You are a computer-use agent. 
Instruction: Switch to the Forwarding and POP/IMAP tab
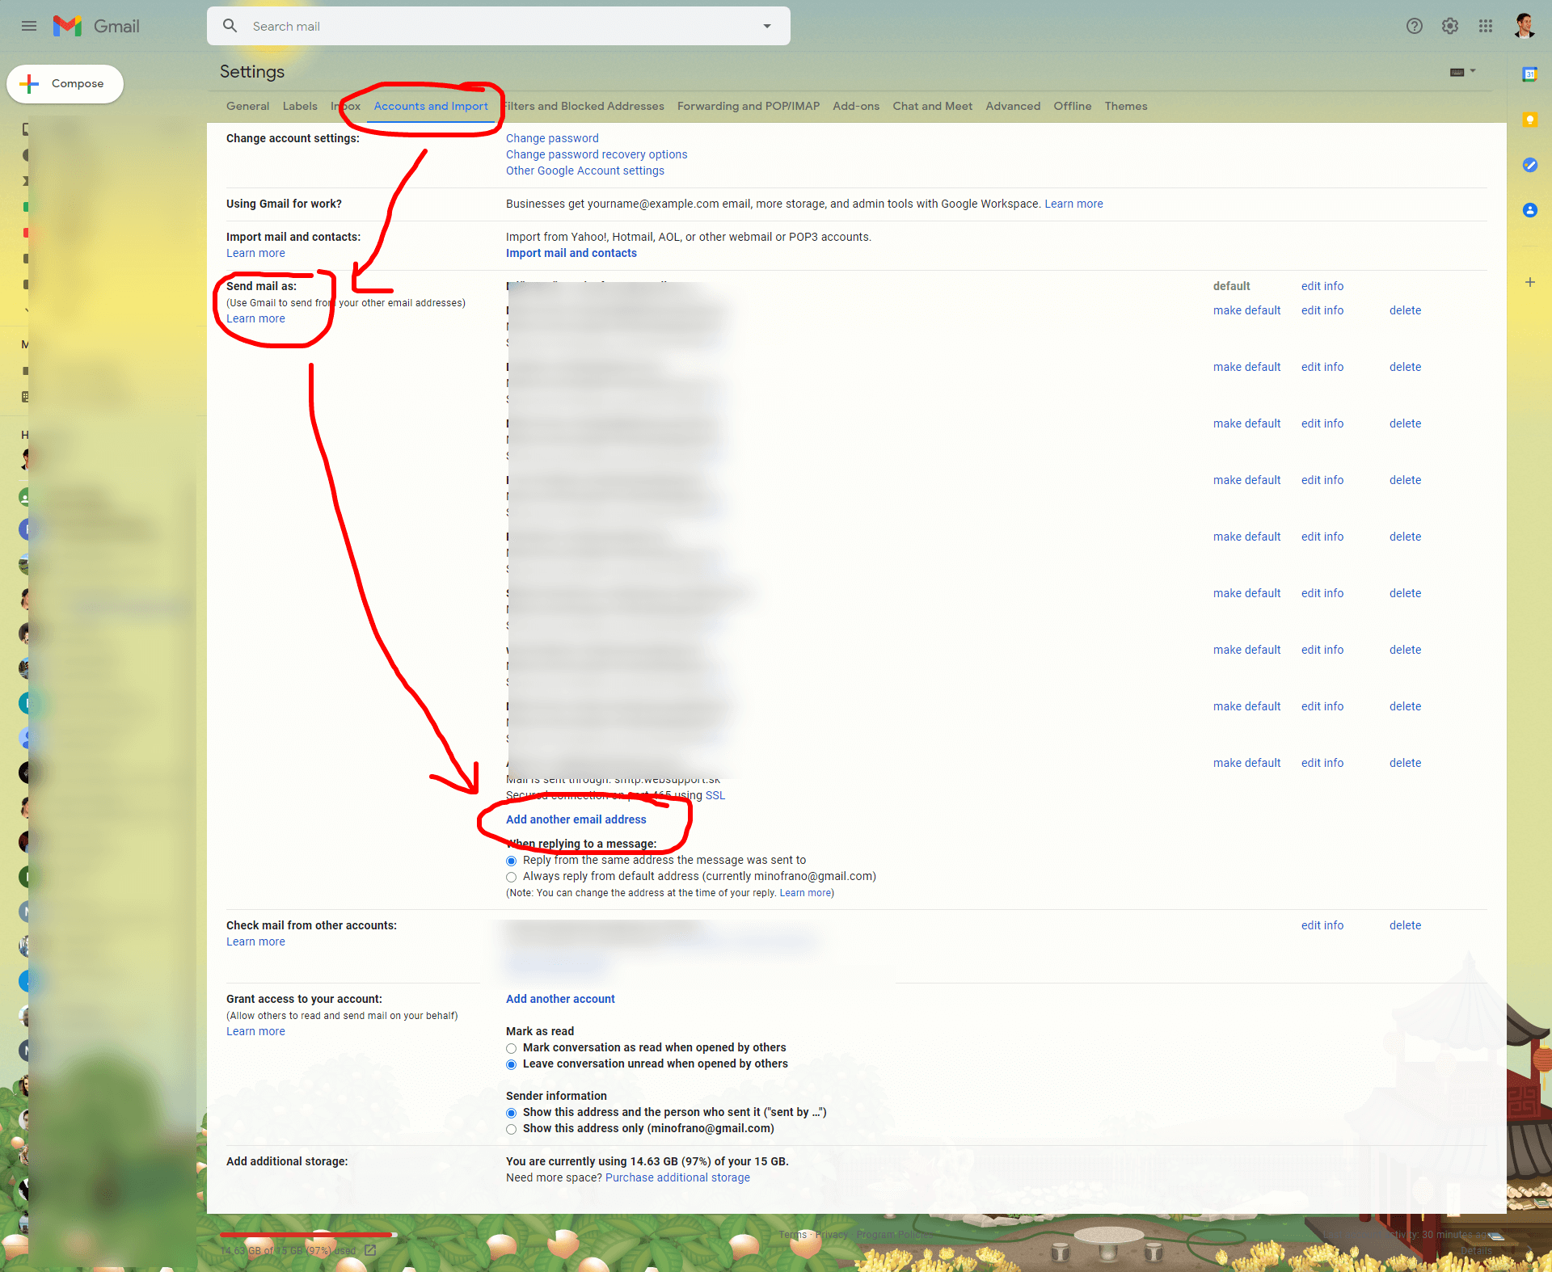(x=748, y=106)
